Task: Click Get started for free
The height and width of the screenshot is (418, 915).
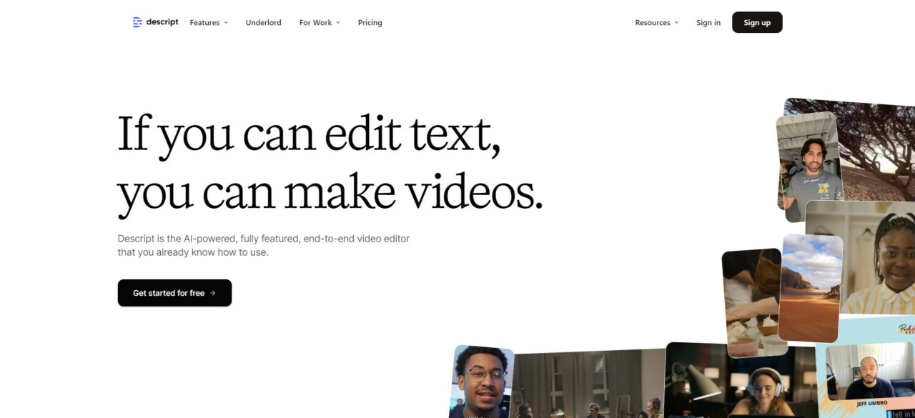Action: 174,293
